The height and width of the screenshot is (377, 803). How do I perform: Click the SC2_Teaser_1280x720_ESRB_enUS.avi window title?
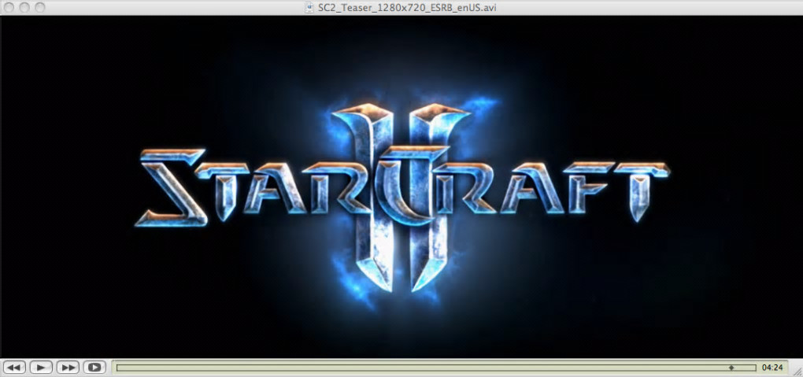click(x=407, y=7)
